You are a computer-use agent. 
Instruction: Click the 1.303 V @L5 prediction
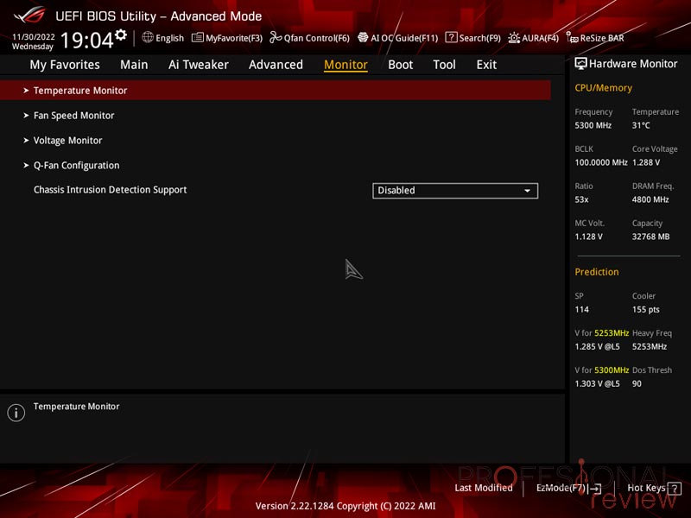click(x=597, y=383)
